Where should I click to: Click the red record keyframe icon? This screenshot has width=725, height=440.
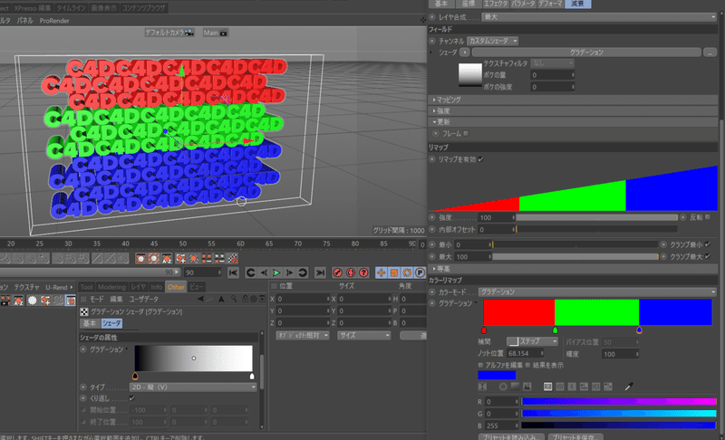338,273
